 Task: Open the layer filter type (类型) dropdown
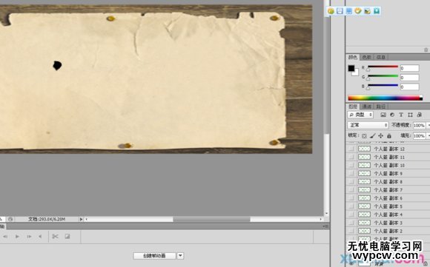[x=360, y=115]
